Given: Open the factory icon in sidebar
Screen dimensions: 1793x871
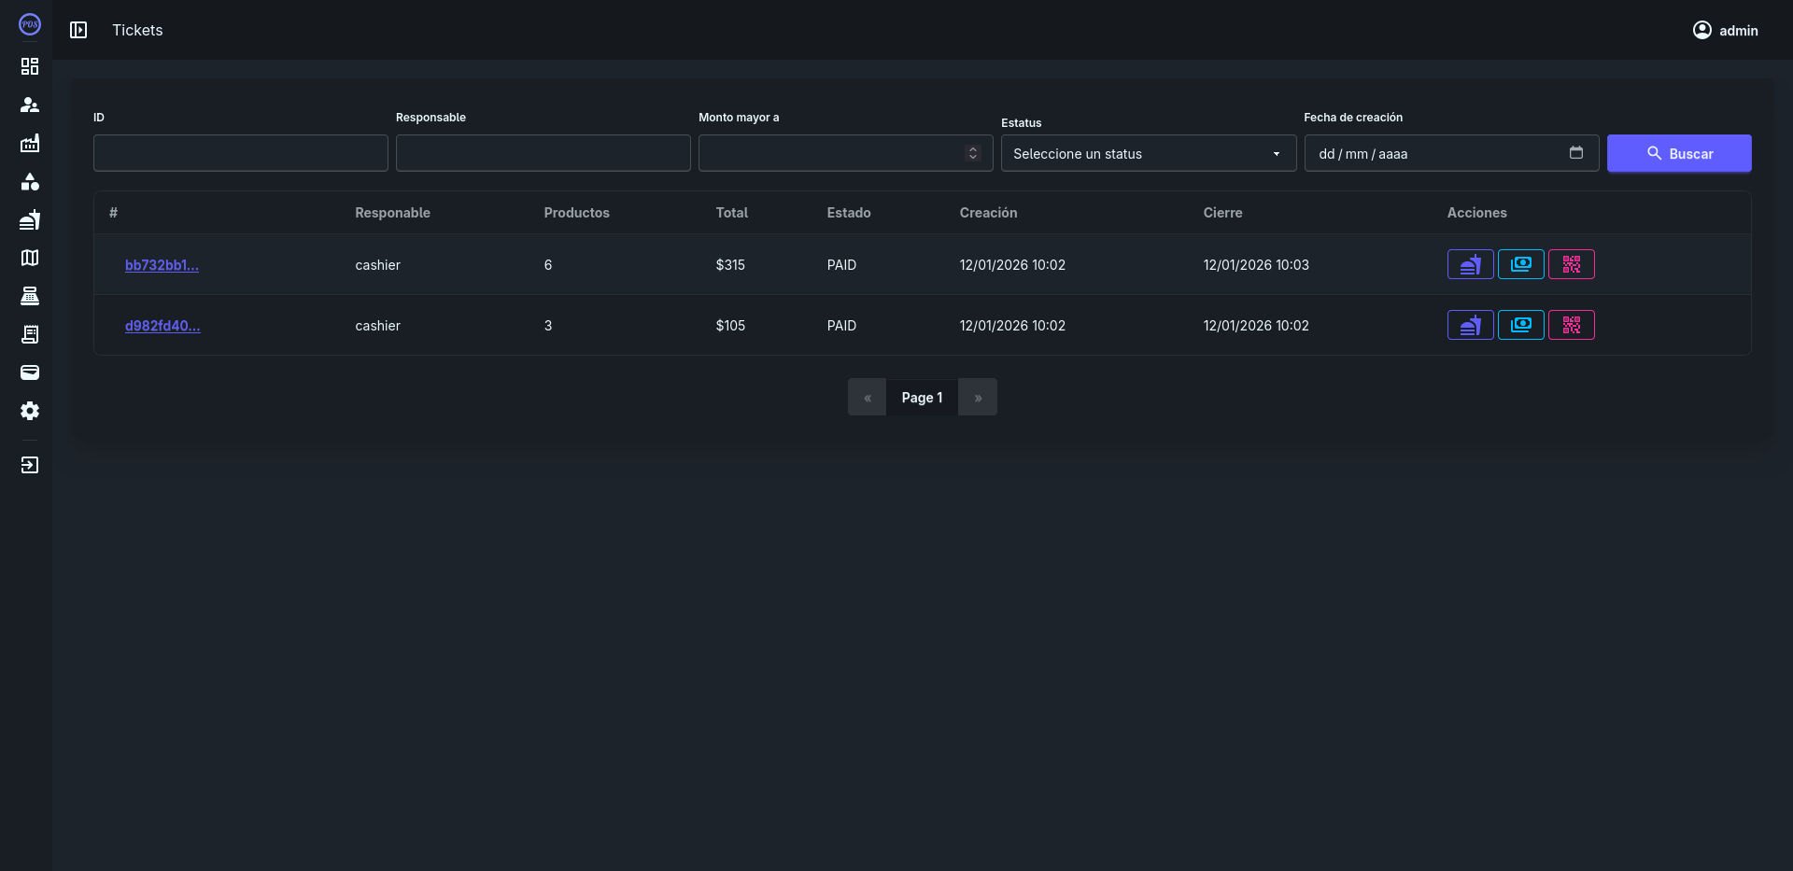Looking at the screenshot, I should [30, 143].
